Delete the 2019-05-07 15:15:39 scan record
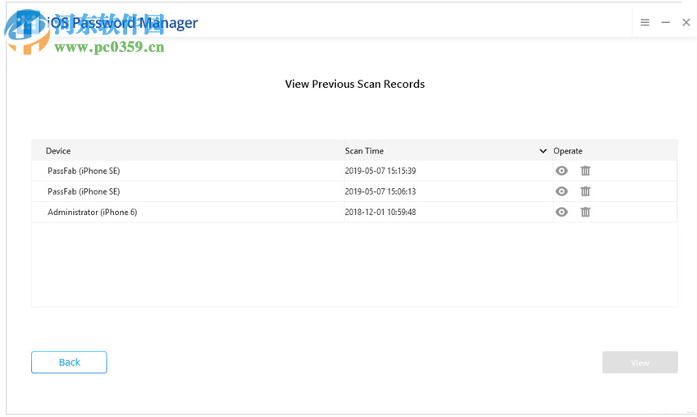The width and height of the screenshot is (697, 417). coord(585,171)
